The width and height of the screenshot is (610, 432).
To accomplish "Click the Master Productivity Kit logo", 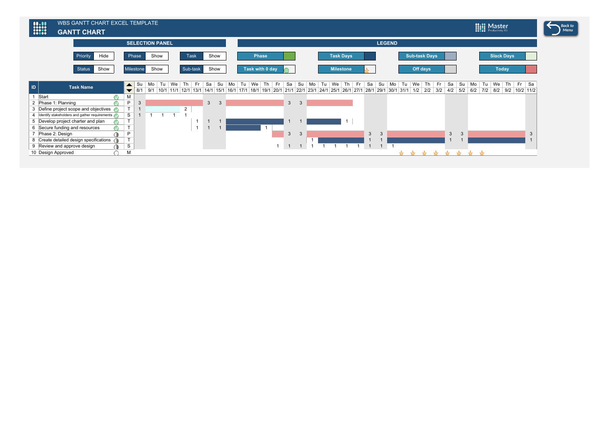I will click(491, 27).
